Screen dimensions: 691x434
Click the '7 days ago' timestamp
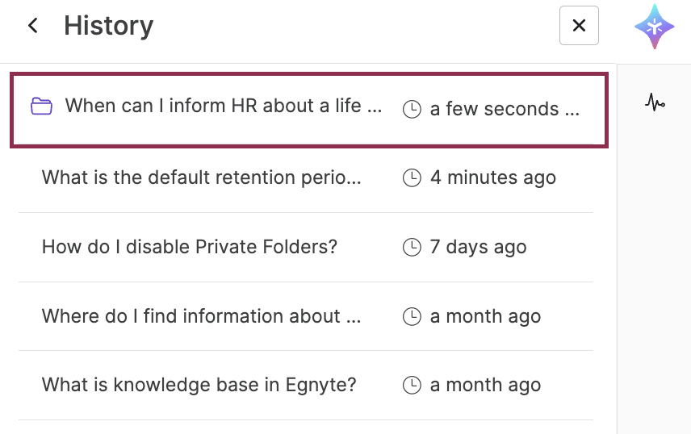[478, 247]
